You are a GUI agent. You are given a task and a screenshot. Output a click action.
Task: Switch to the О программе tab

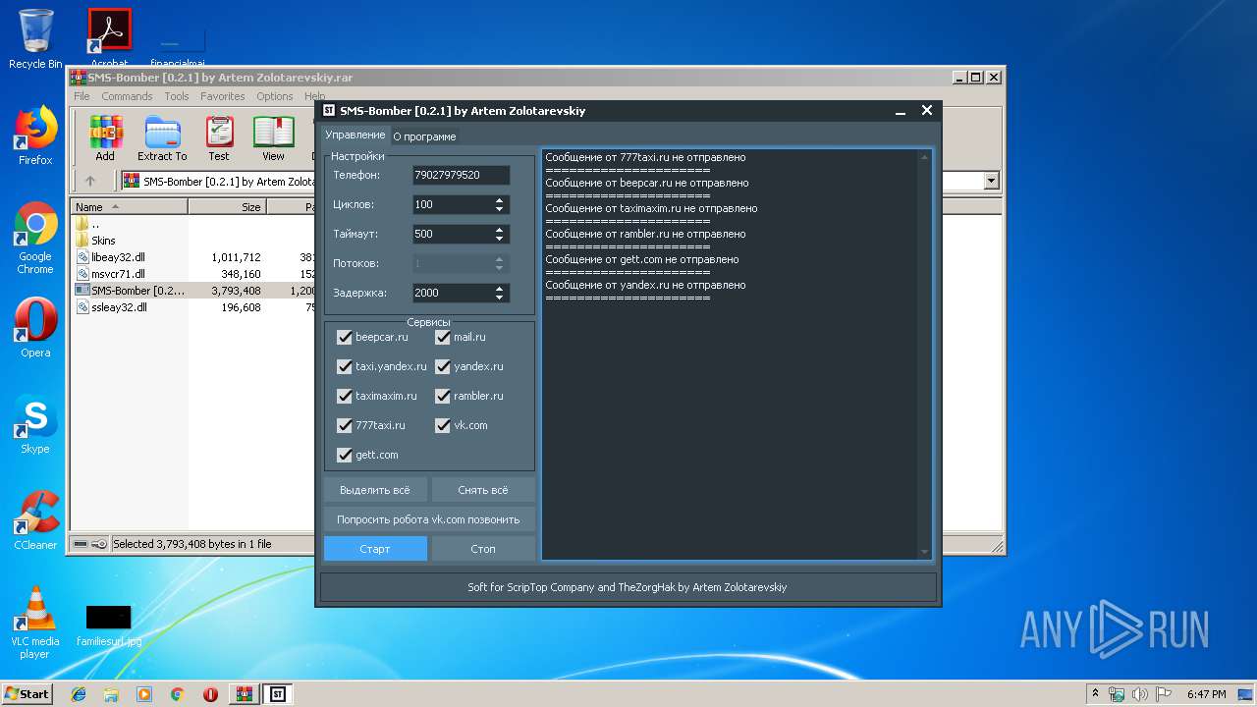(x=424, y=136)
